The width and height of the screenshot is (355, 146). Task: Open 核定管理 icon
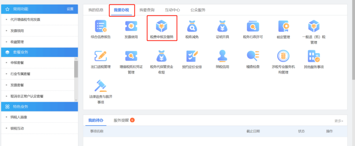(283, 26)
